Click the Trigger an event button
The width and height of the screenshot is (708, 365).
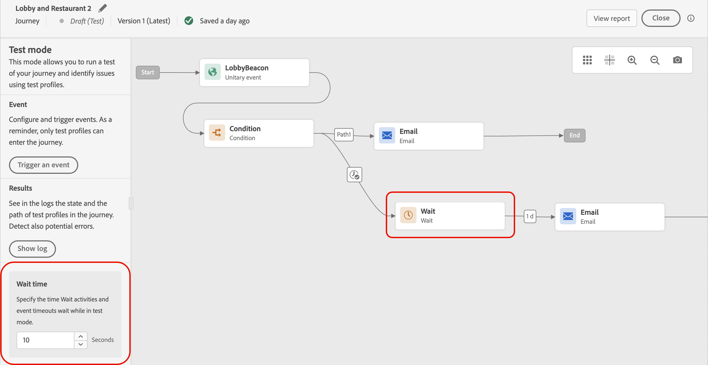coord(43,165)
